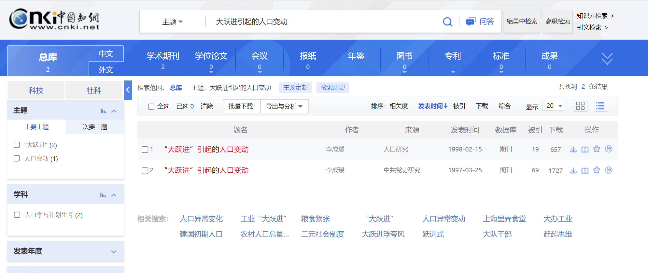This screenshot has width=648, height=273.
Task: Click the CNKI logo
Action: [x=54, y=19]
